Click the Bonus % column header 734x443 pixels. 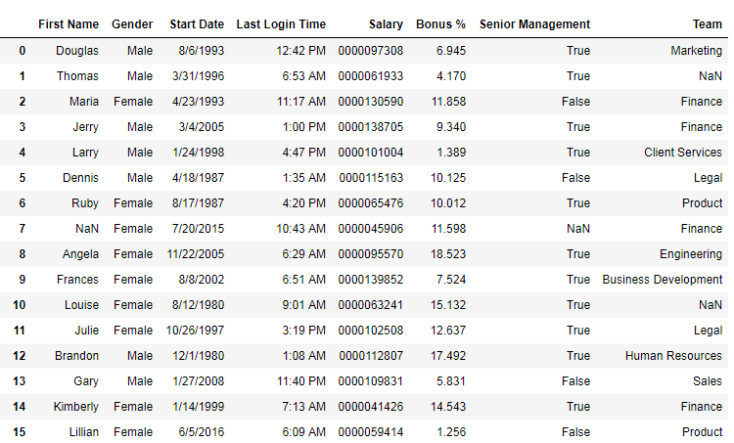(440, 23)
